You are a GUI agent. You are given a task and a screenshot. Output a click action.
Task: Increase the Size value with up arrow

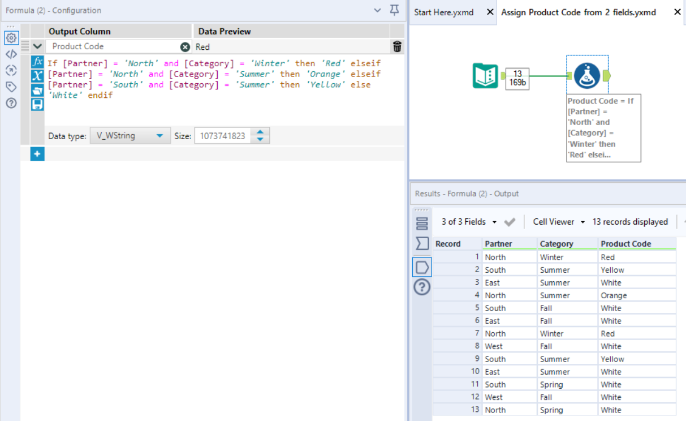coord(260,132)
